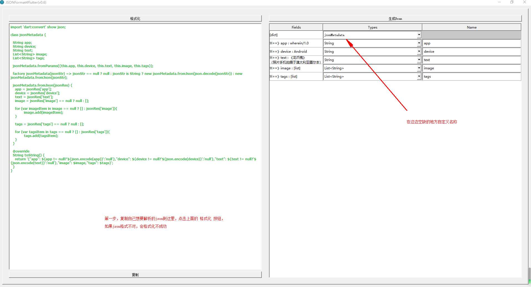Click the tags name input field

pos(471,77)
